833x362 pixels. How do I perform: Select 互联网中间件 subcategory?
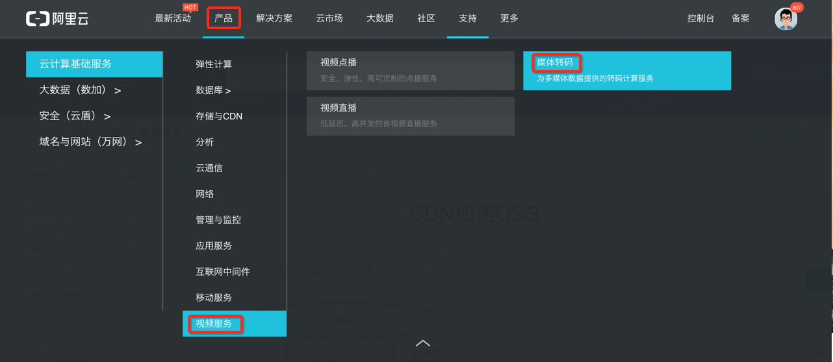(223, 272)
